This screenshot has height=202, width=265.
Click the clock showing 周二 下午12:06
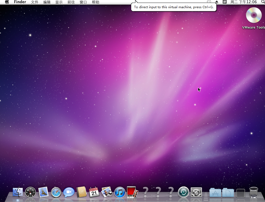(x=244, y=2)
